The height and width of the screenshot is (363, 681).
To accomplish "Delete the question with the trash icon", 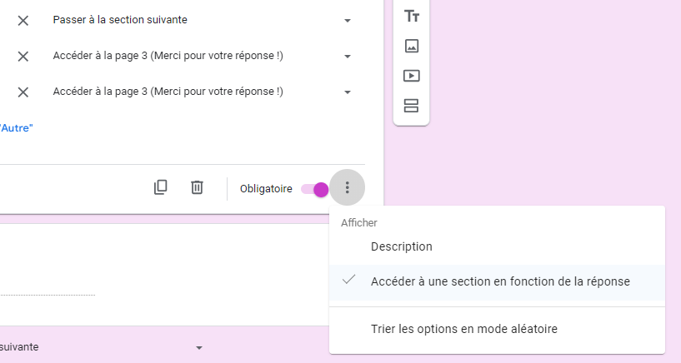I will pyautogui.click(x=197, y=188).
